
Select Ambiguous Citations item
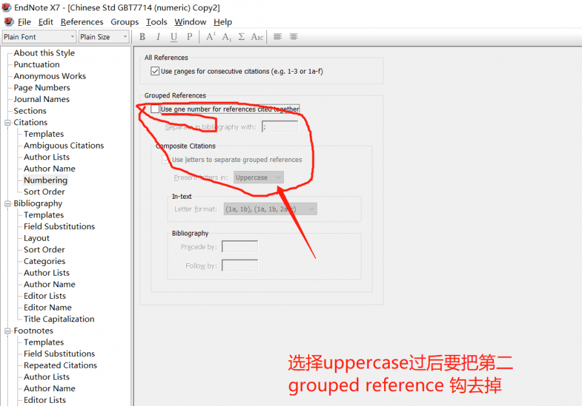64,146
